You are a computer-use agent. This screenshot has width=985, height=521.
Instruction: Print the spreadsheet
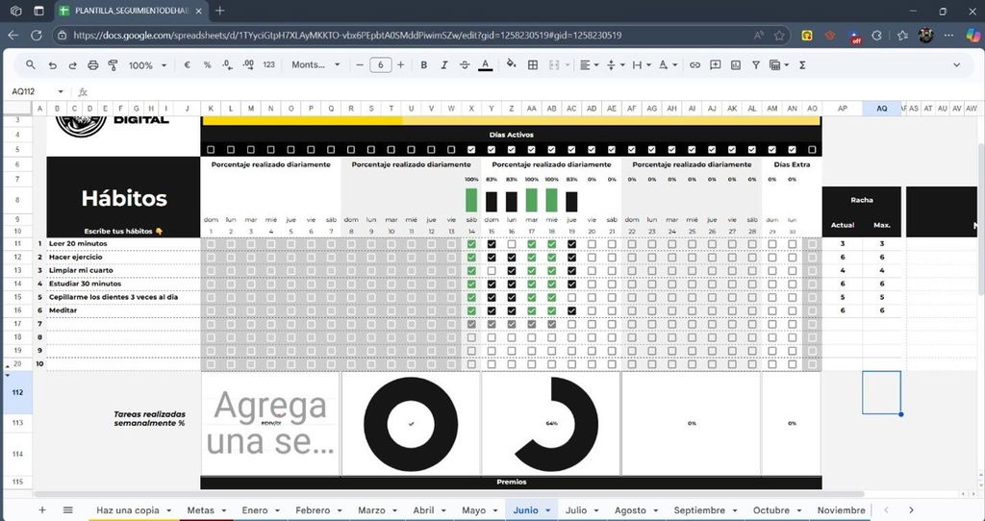pyautogui.click(x=93, y=64)
